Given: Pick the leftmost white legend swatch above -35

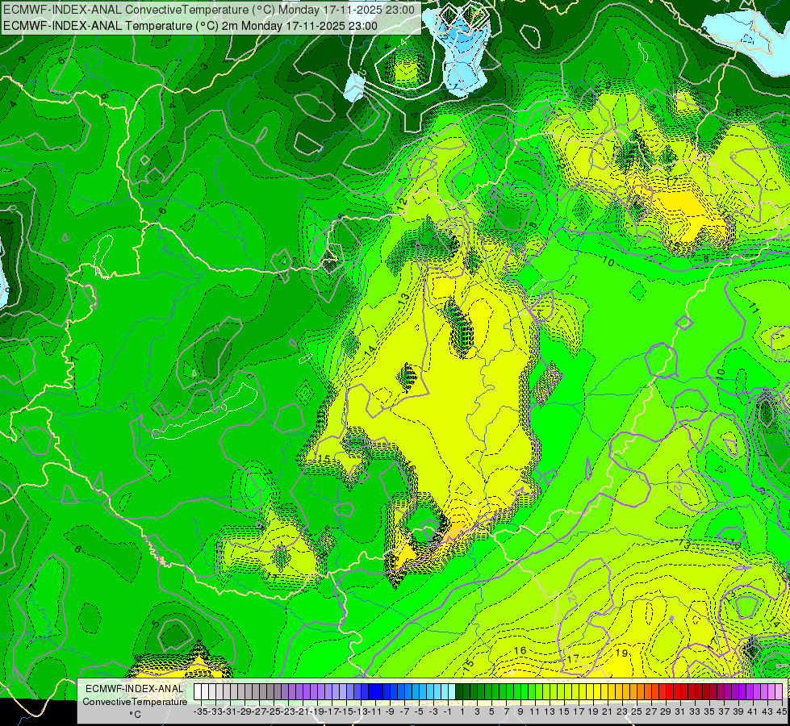Looking at the screenshot, I should tap(198, 692).
